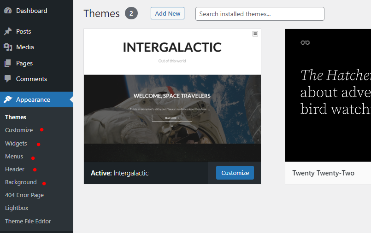Image resolution: width=371 pixels, height=233 pixels.
Task: Open the Widgets submenu item
Action: 16,144
